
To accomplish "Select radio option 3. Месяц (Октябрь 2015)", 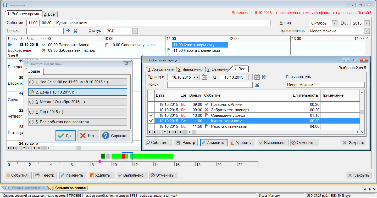I will point(31,102).
